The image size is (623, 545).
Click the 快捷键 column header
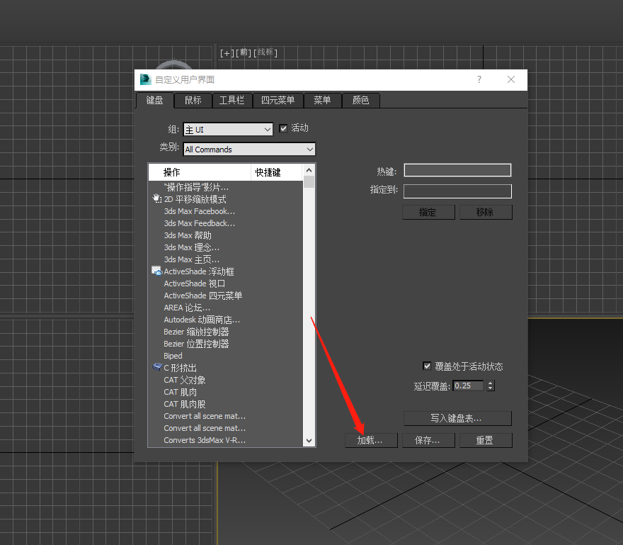277,172
